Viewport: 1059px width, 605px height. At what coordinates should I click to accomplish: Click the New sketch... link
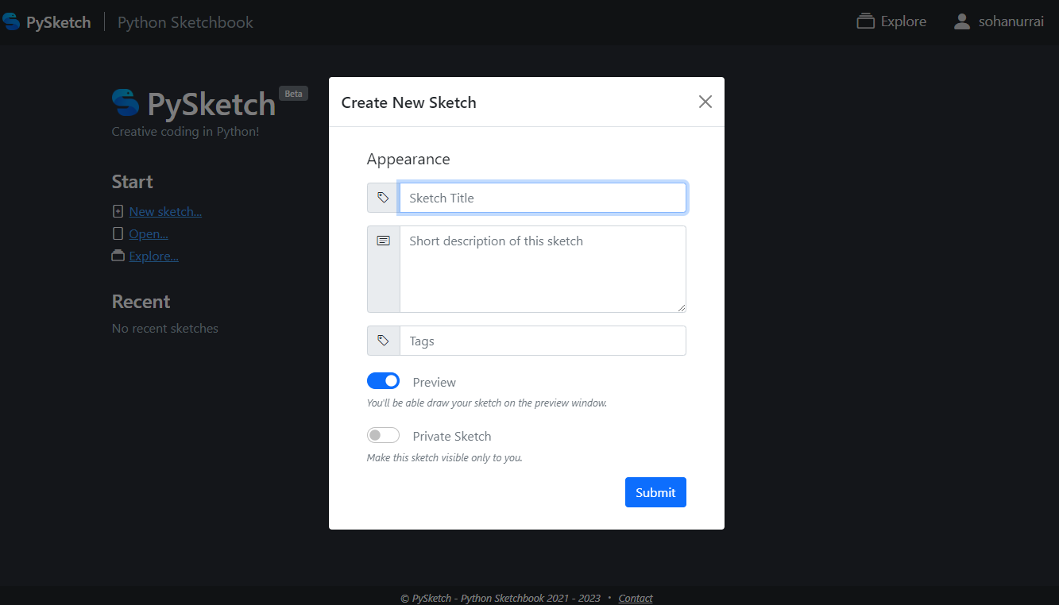click(165, 211)
